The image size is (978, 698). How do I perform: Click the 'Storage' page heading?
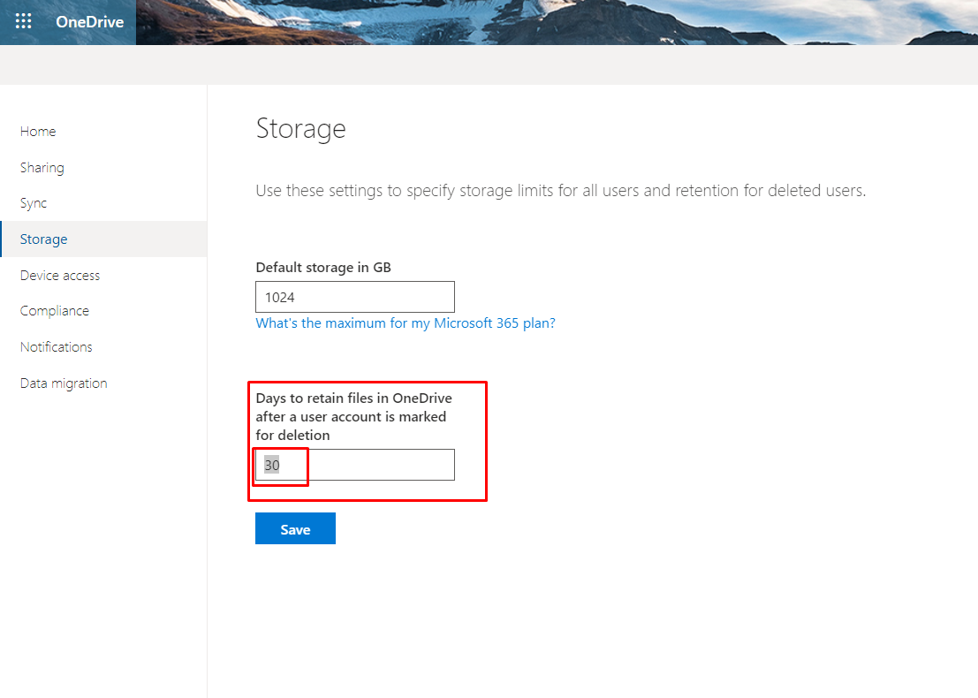point(300,128)
